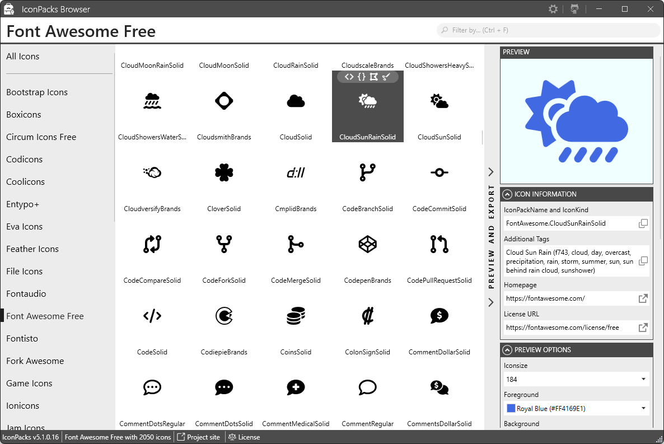The image size is (664, 444).
Task: Collapse the PREVIEW OPTIONS section
Action: tap(507, 349)
